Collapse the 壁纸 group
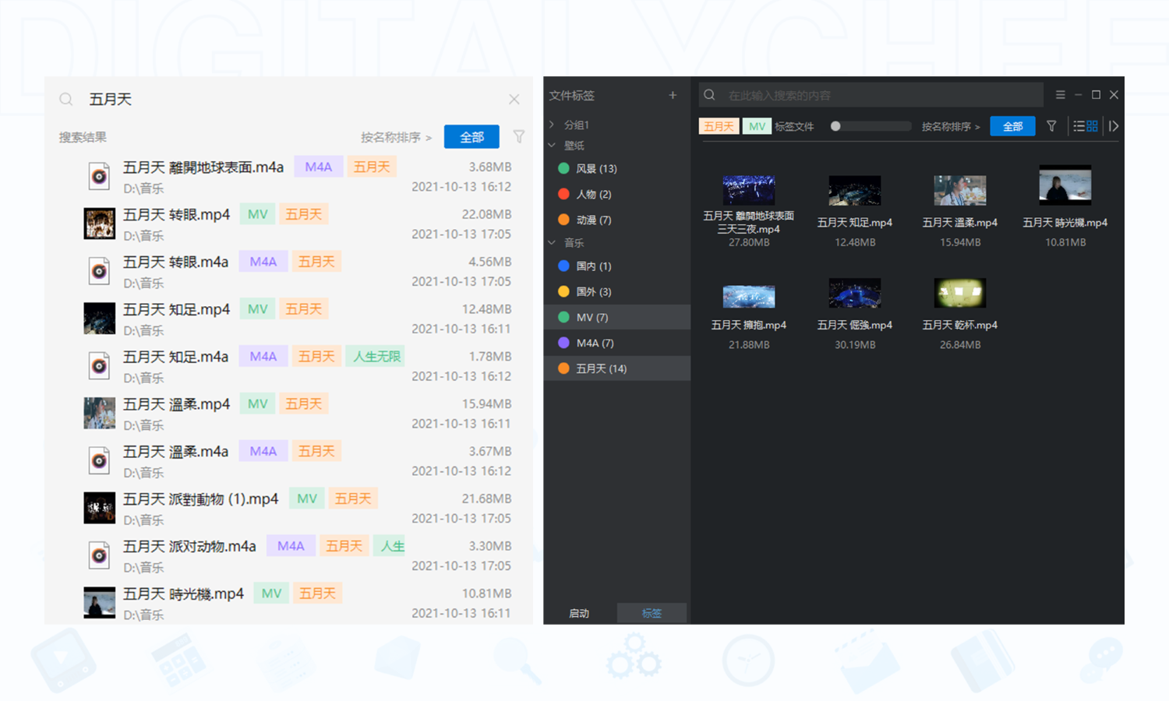Screen dimensions: 1169x701 (x=552, y=145)
